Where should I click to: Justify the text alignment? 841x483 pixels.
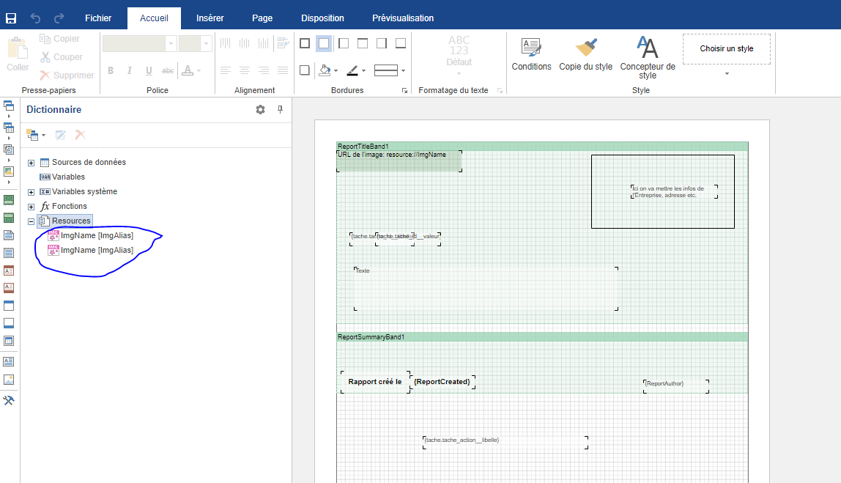tap(283, 70)
